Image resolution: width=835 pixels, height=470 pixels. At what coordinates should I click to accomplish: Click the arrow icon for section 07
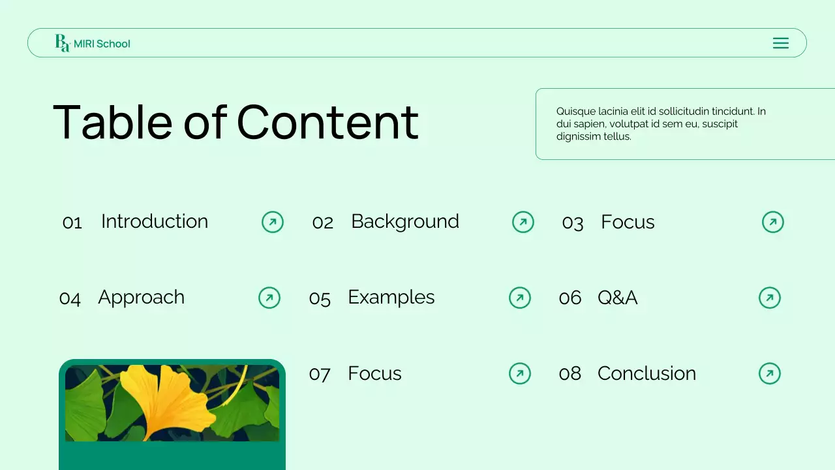pos(520,373)
